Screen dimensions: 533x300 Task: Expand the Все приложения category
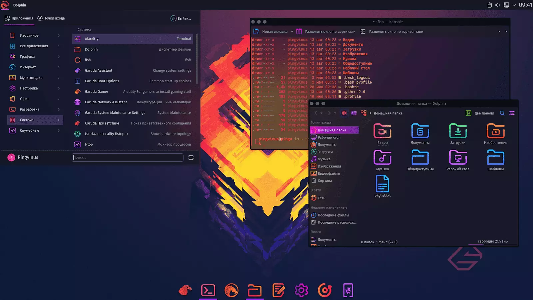35,46
